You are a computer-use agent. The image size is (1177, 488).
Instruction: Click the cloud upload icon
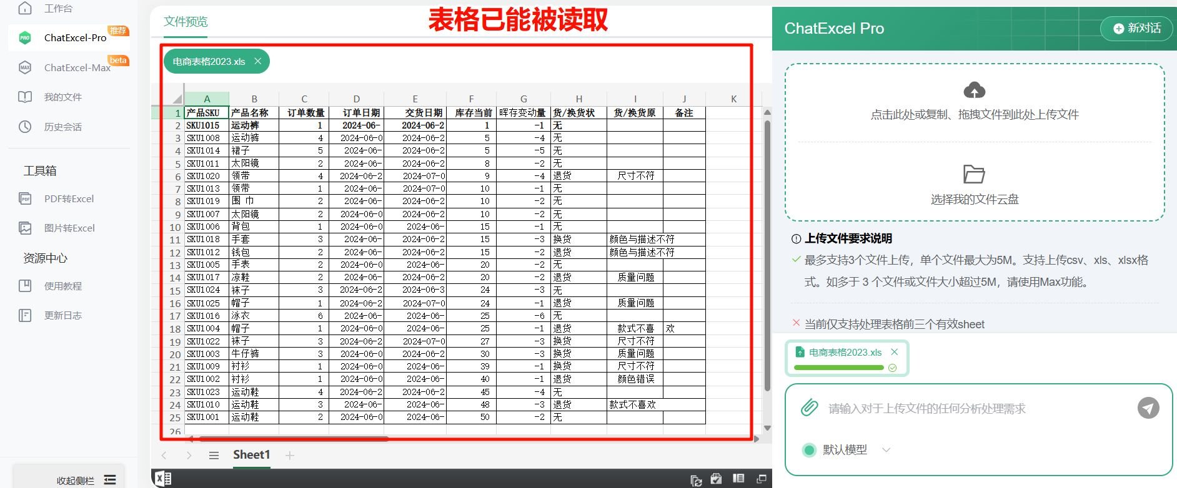click(974, 90)
